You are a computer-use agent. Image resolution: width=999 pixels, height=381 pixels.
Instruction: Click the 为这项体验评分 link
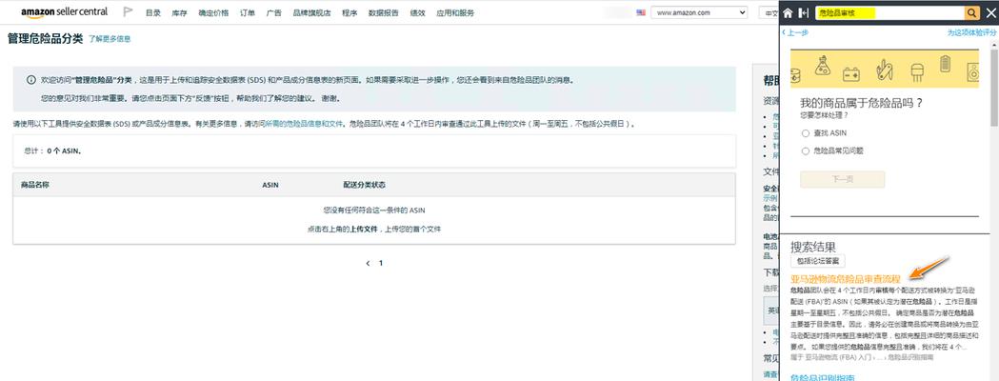[971, 33]
